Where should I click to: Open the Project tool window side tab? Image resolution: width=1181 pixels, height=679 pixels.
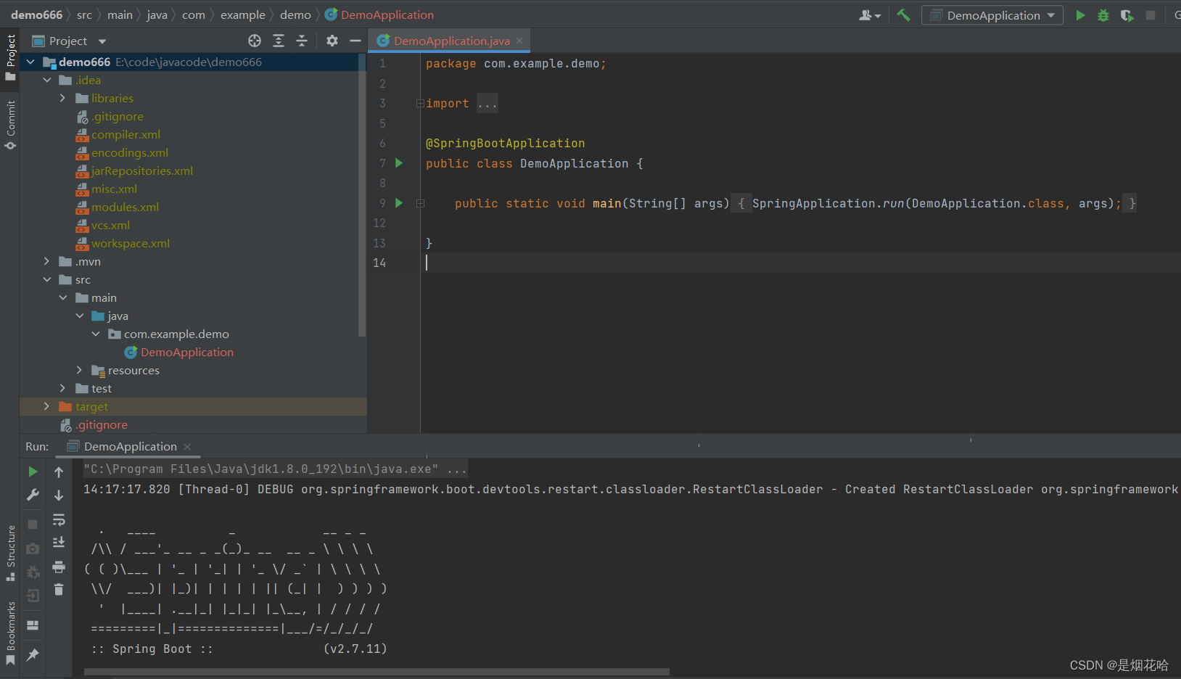tap(10, 57)
